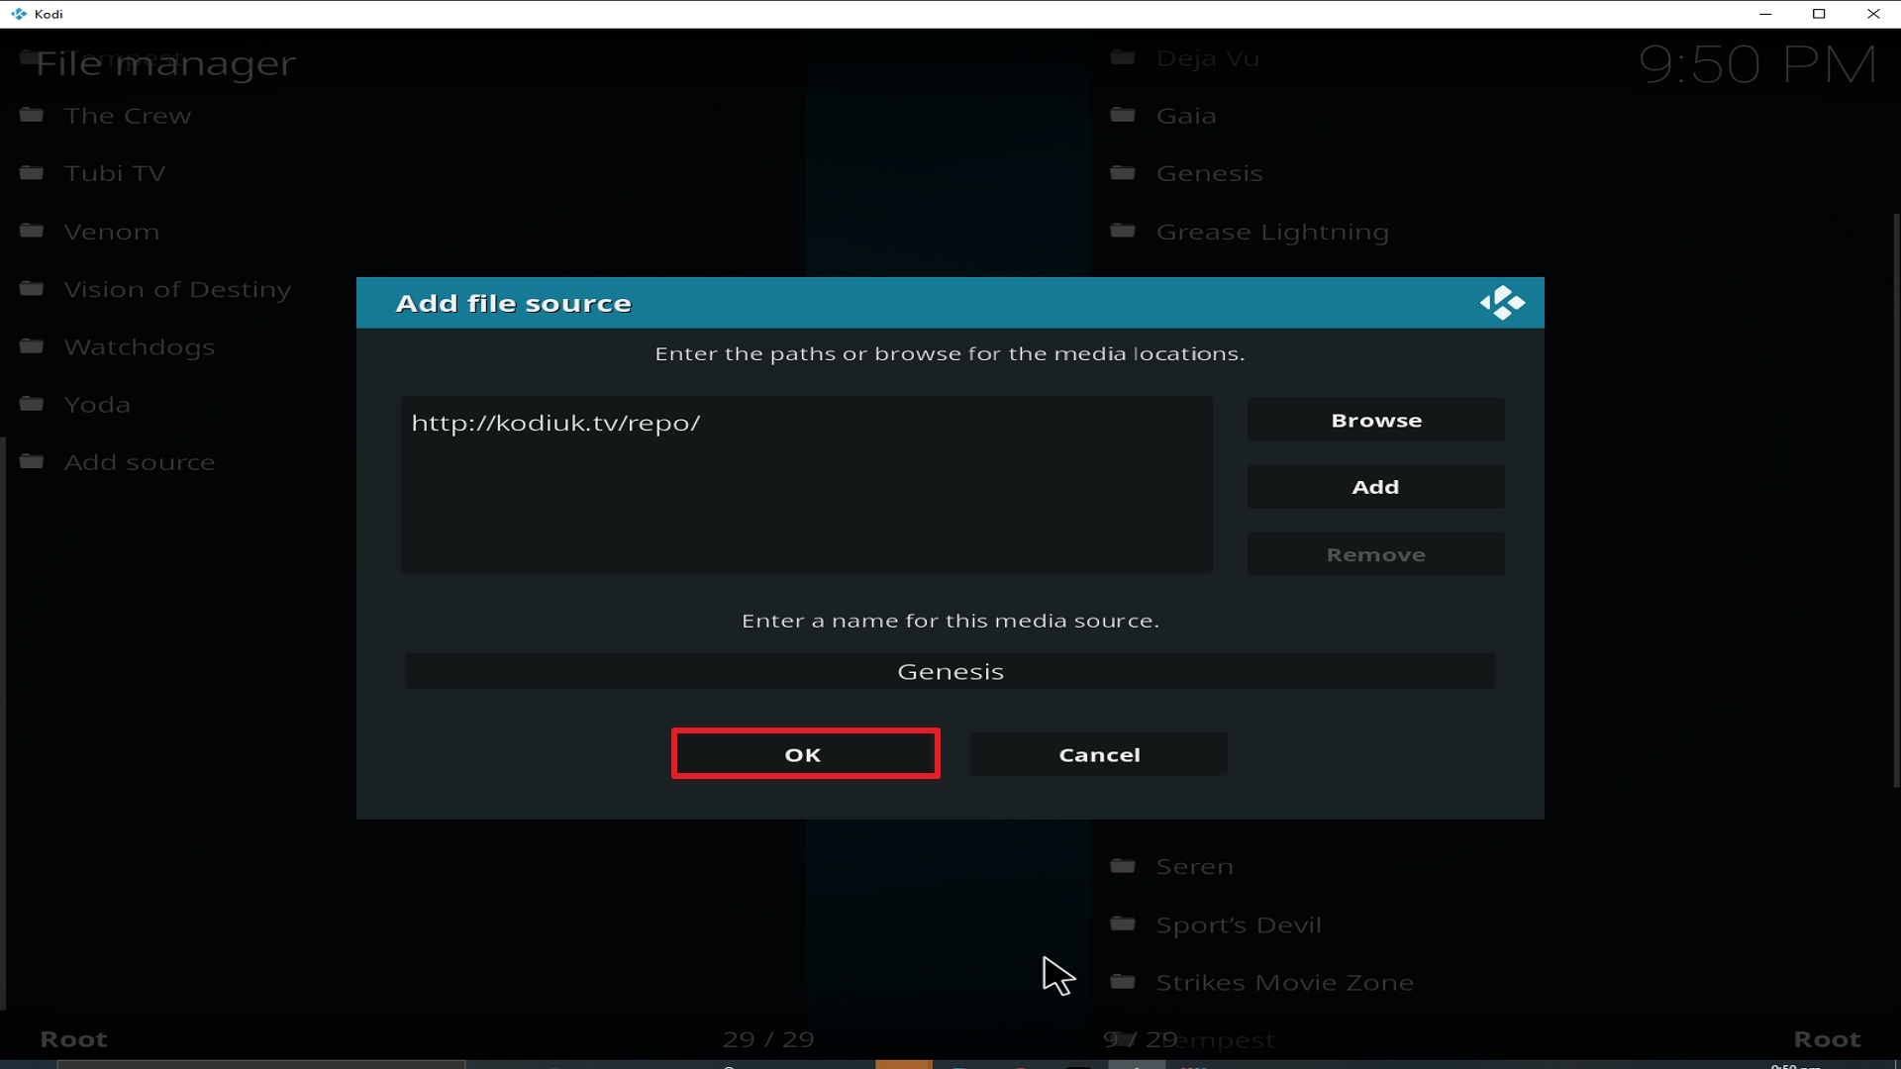
Task: Select Tubi TV source label
Action: click(115, 173)
